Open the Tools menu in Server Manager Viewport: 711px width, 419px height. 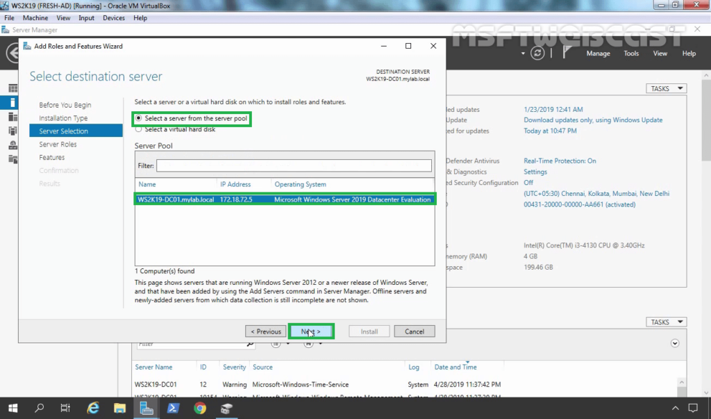630,53
